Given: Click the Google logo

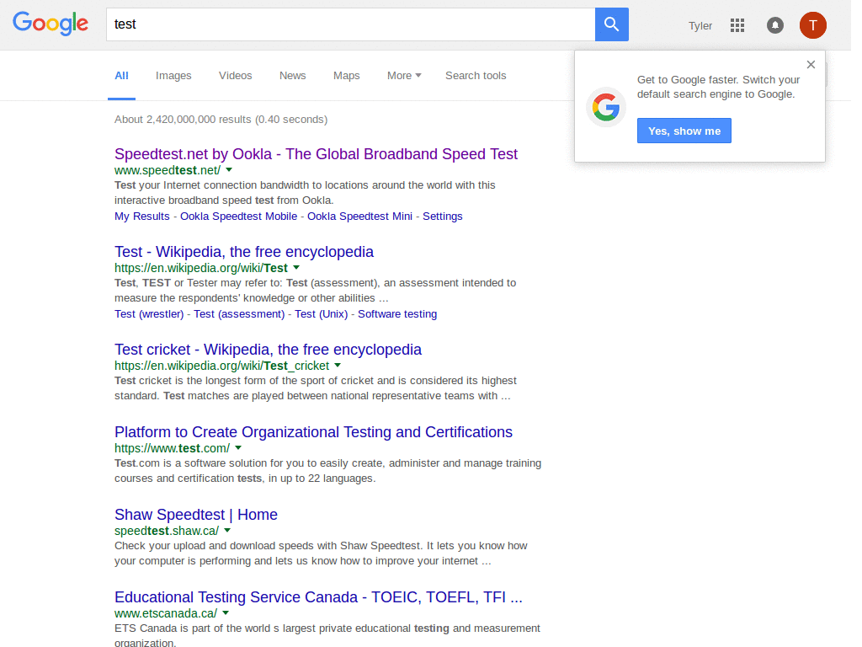Looking at the screenshot, I should [x=51, y=24].
